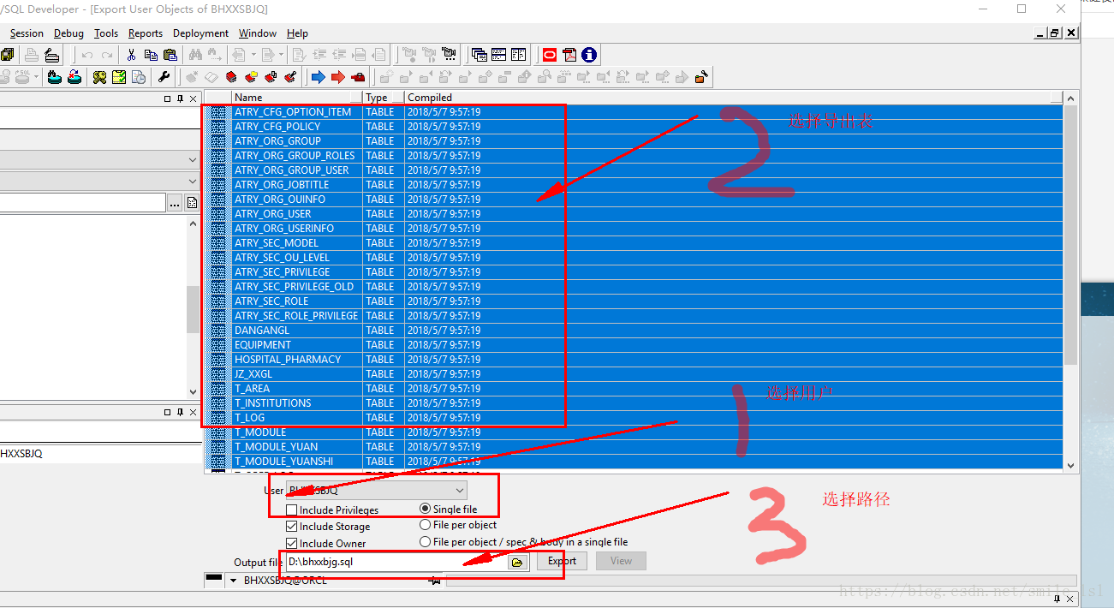Choose File per object / spec & body option
This screenshot has height=608, width=1114.
coord(426,542)
